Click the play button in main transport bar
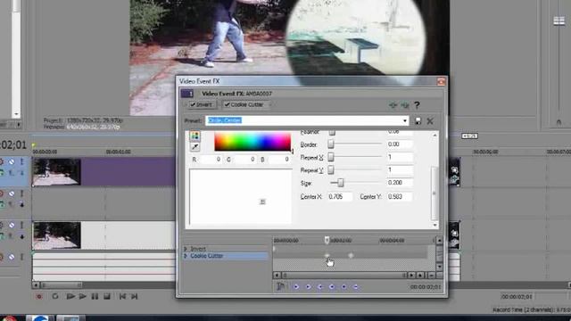571x321 pixels. 83,297
